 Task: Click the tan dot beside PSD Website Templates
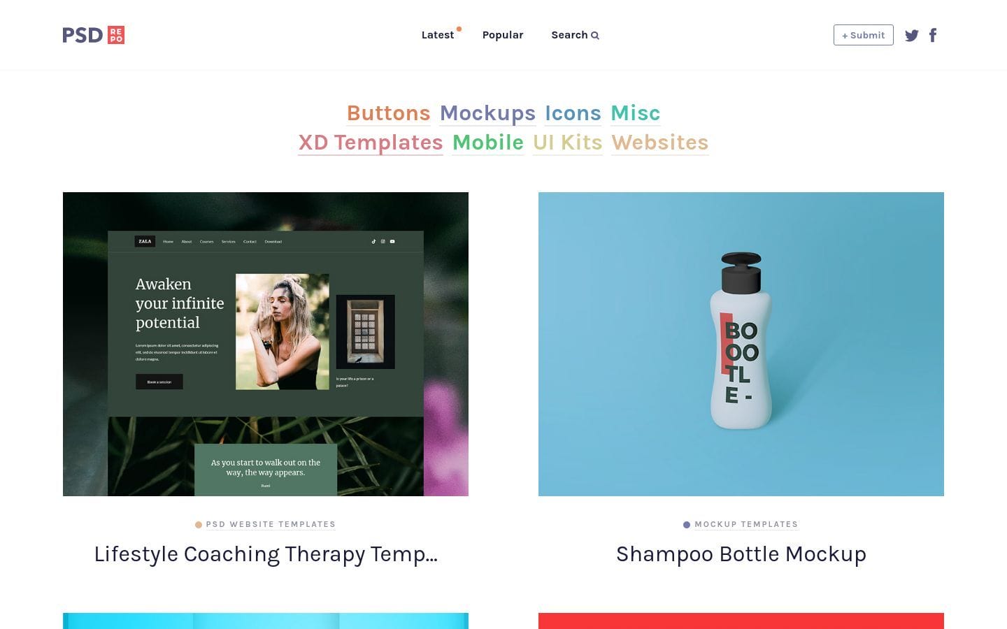[199, 525]
